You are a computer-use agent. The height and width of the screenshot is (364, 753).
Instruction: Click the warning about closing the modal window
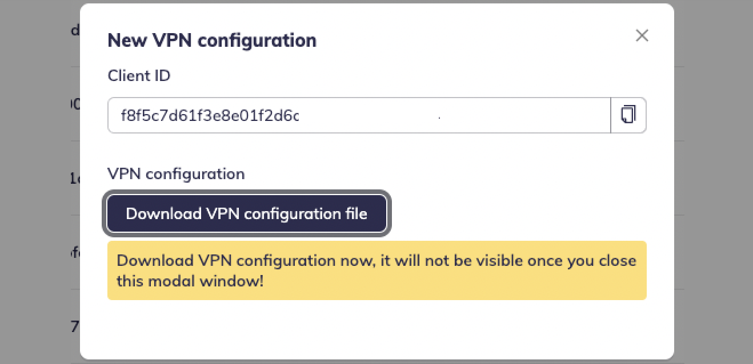(x=377, y=270)
